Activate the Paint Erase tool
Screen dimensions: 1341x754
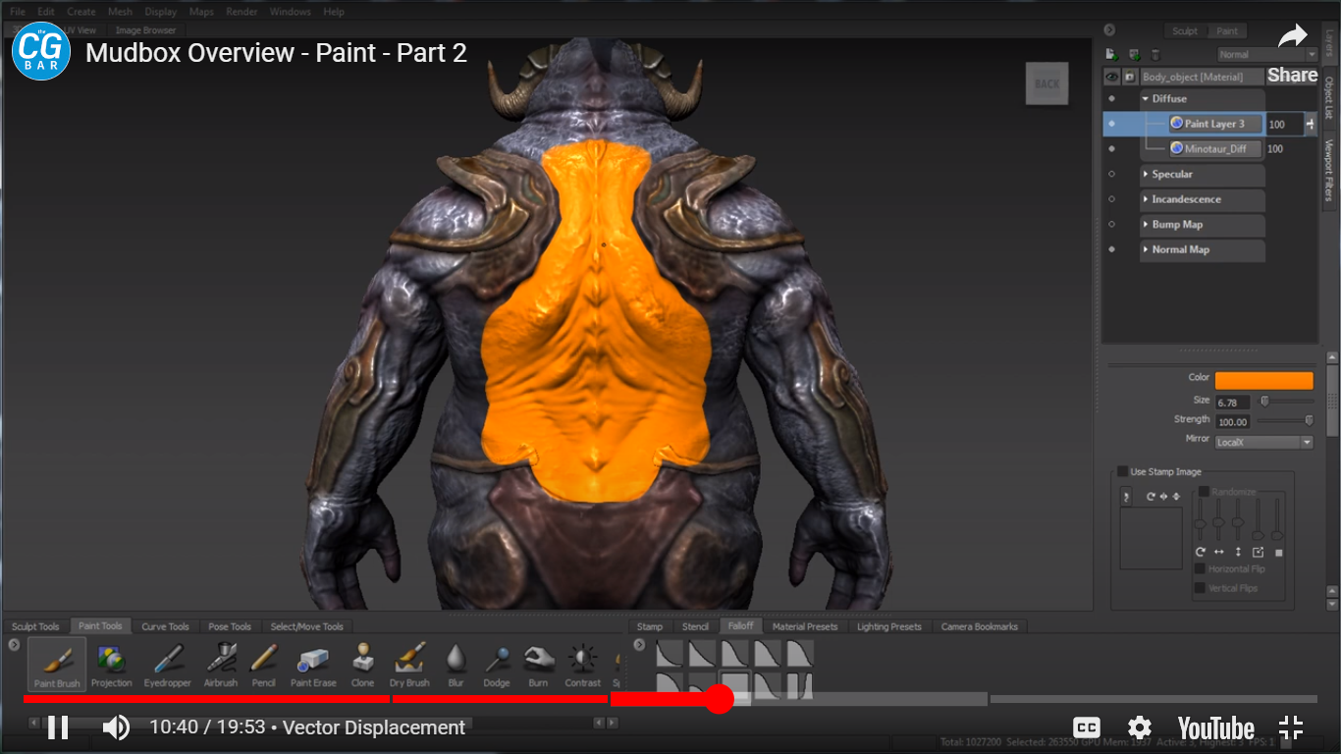point(313,665)
